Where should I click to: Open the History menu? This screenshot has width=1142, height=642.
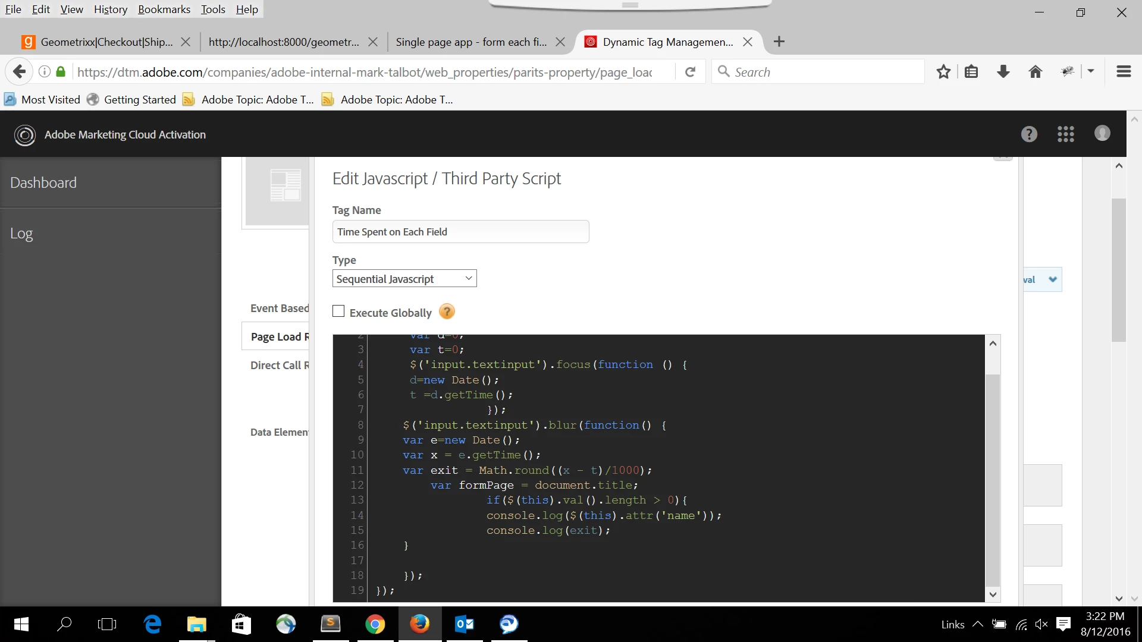111,9
